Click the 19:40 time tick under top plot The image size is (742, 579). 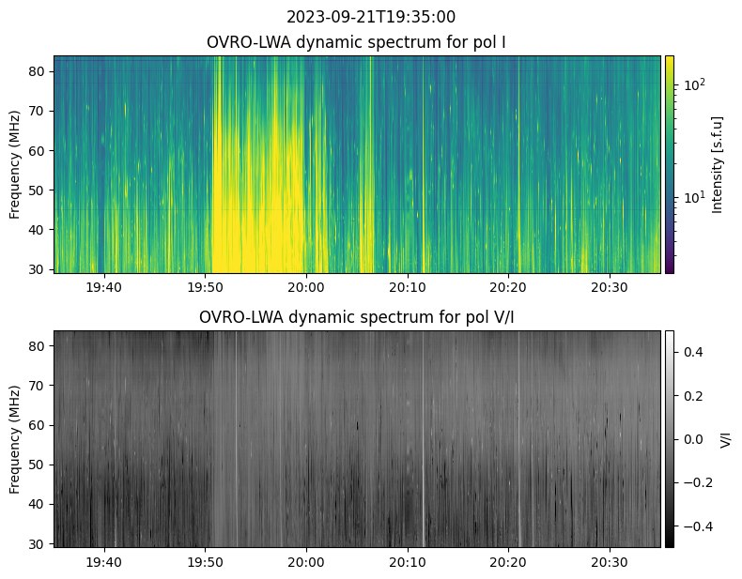tap(103, 286)
